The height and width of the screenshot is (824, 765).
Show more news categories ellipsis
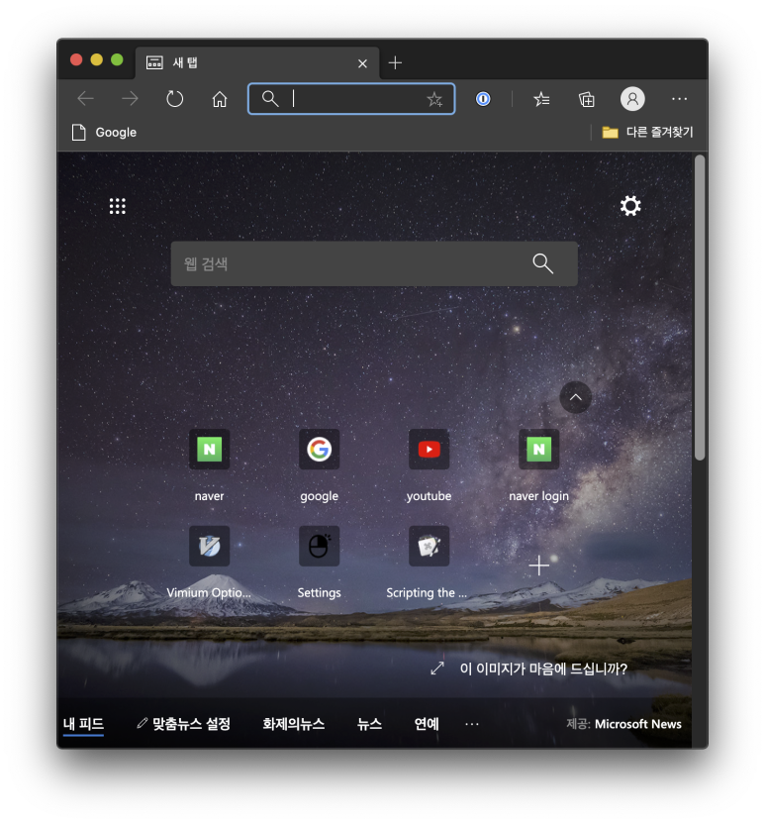point(471,724)
